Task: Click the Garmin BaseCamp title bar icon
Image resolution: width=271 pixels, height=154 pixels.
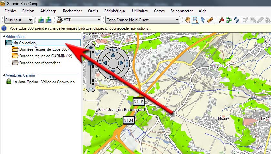Action: pyautogui.click(x=3, y=3)
